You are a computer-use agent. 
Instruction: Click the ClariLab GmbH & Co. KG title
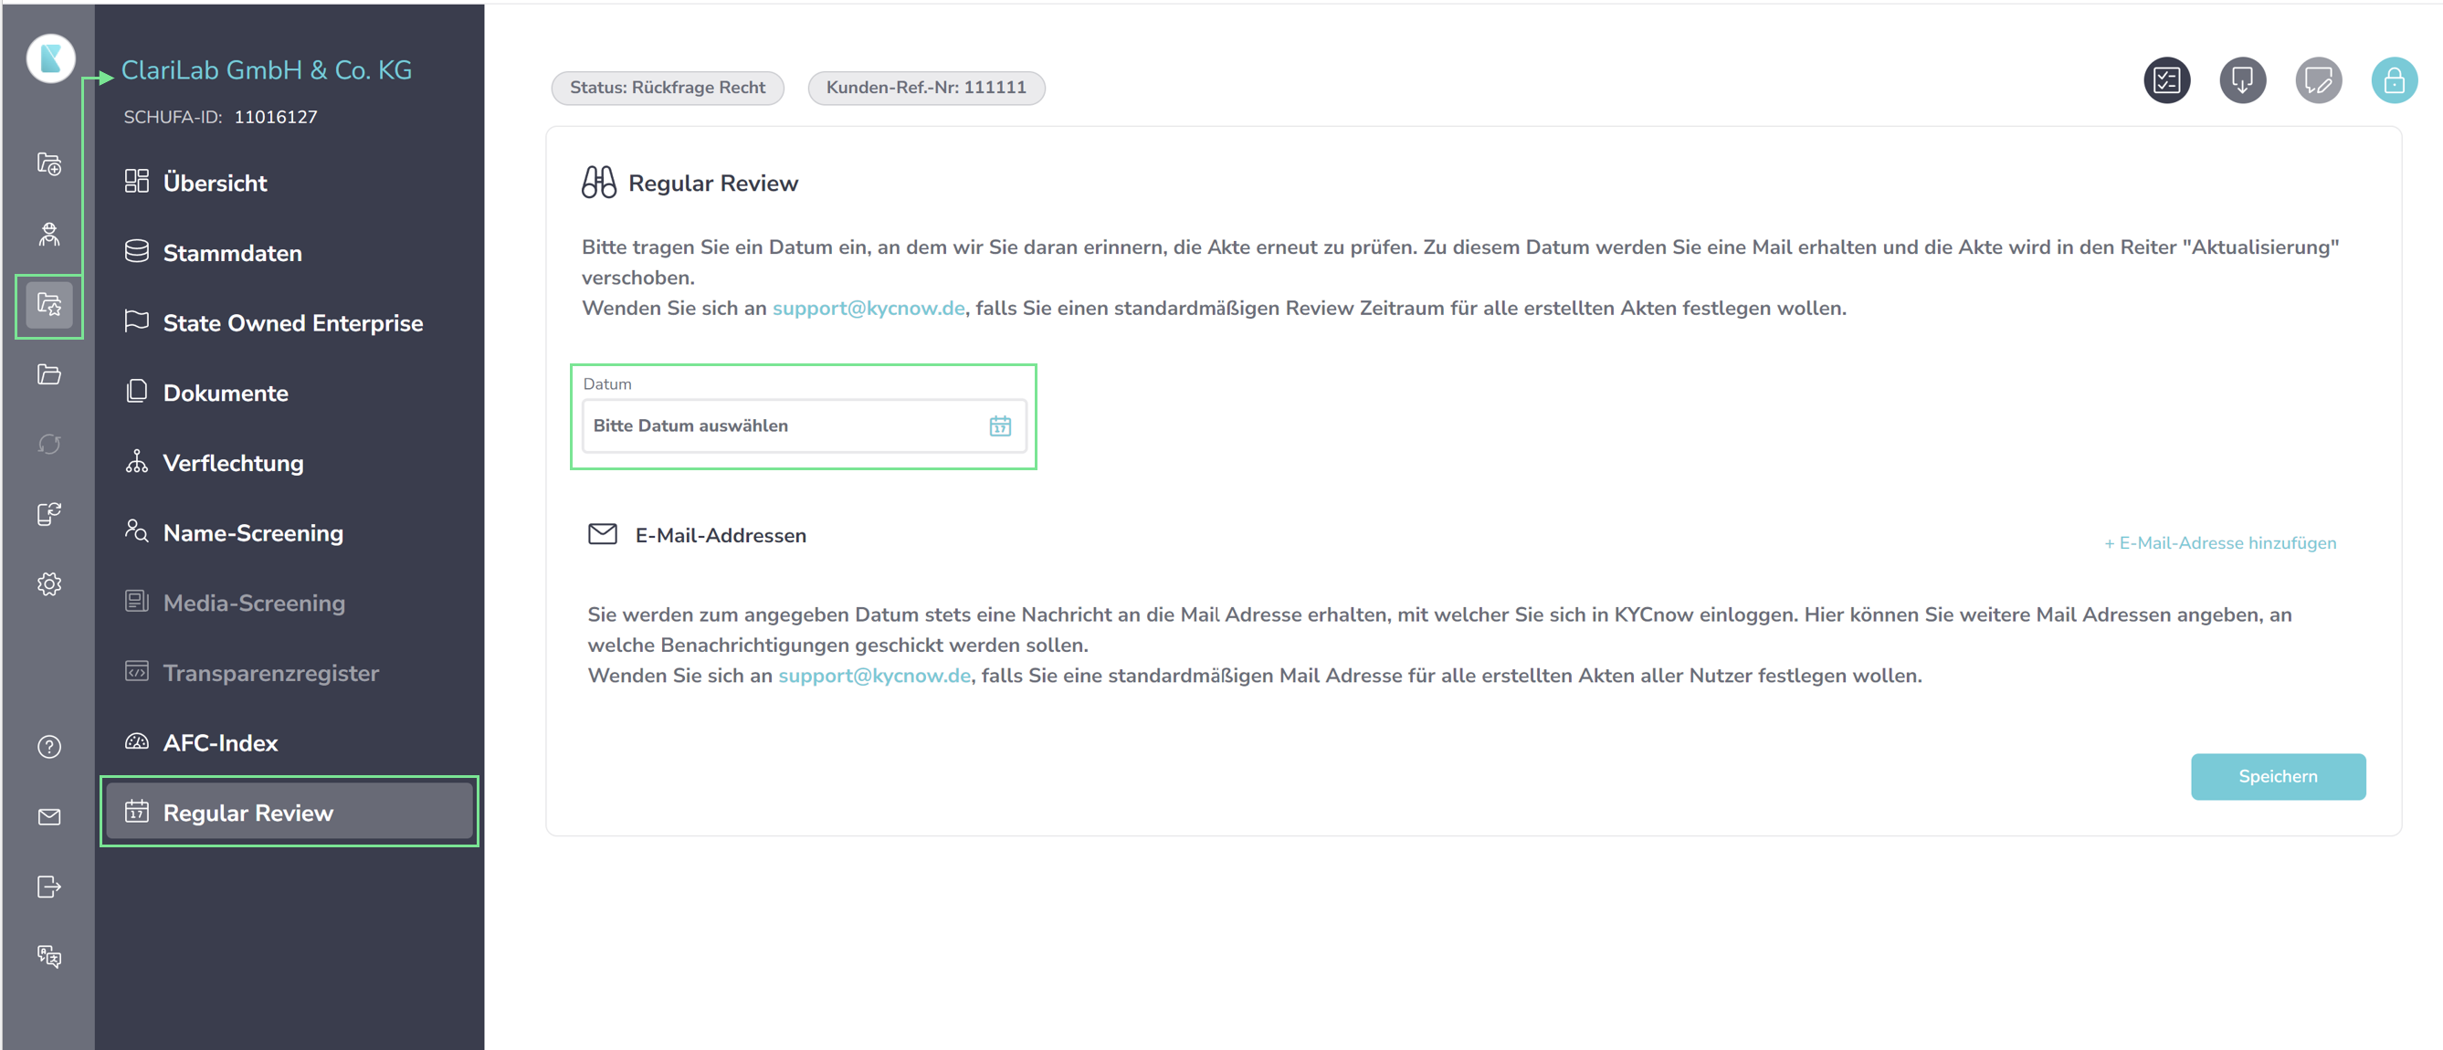point(267,70)
